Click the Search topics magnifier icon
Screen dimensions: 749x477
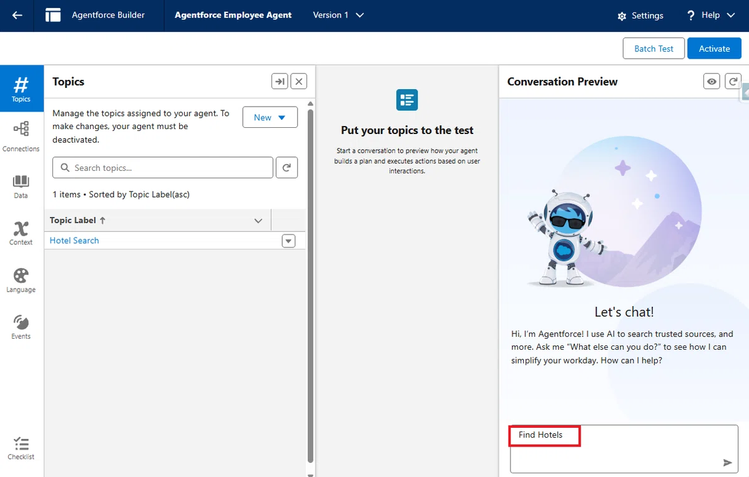[64, 168]
